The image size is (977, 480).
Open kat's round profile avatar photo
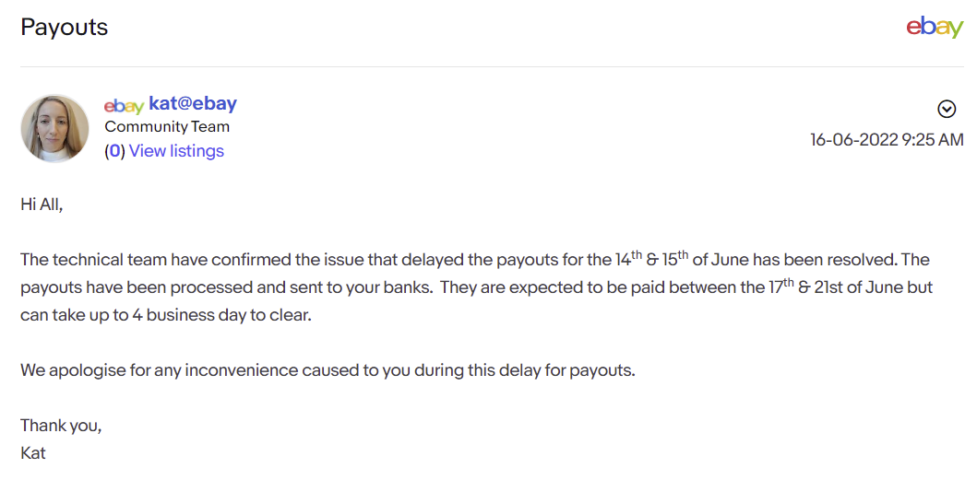coord(54,128)
